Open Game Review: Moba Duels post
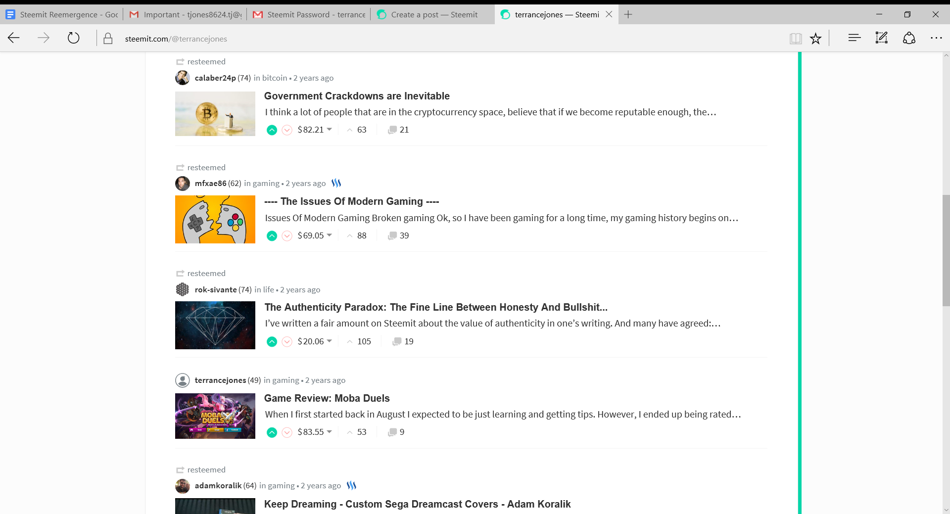 pos(327,398)
